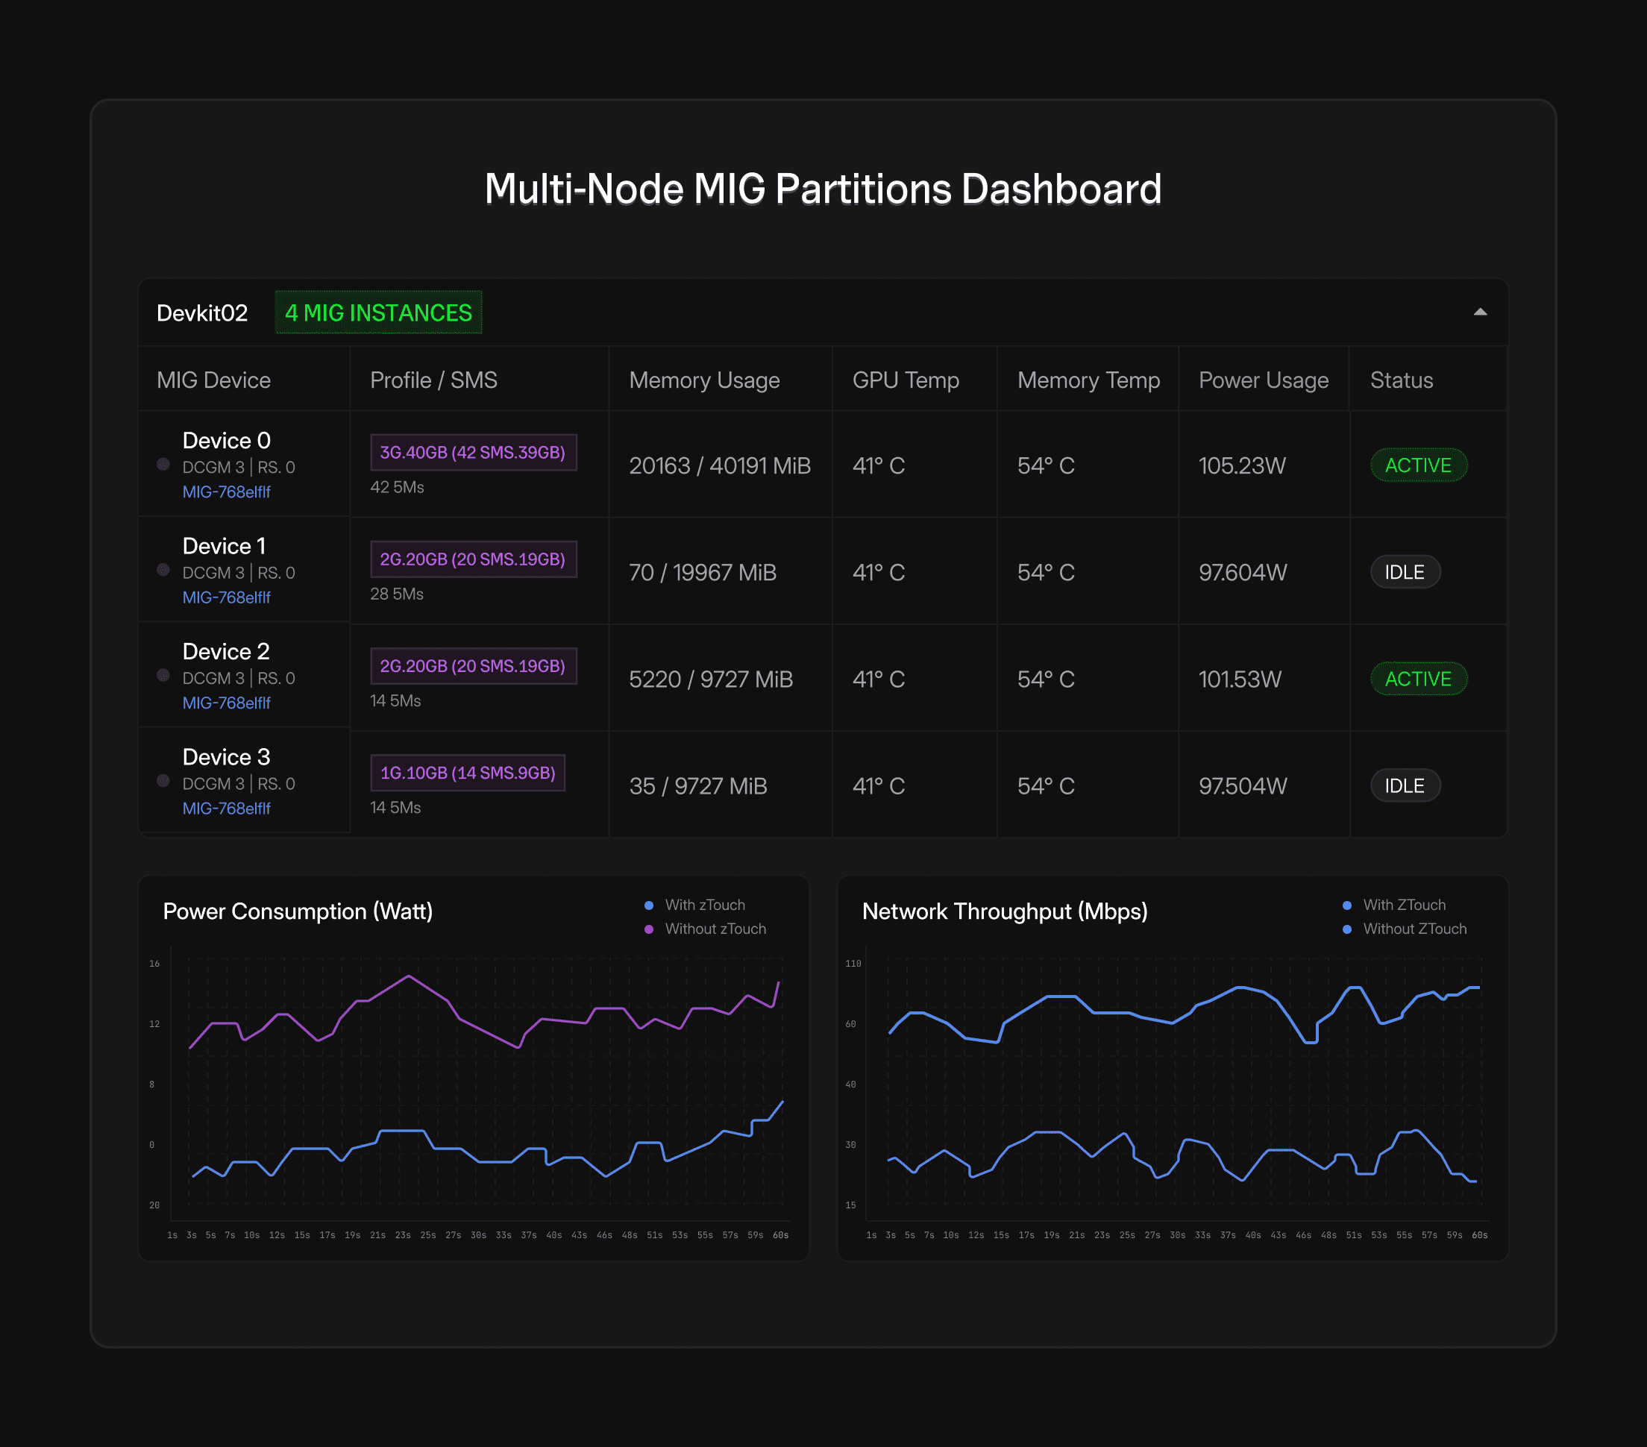Viewport: 1647px width, 1447px height.
Task: Click the 4 MIG INSTANCES badge
Action: tap(378, 313)
